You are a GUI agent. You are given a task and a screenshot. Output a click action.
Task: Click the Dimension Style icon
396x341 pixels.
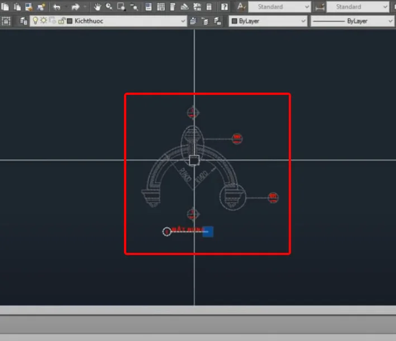(x=319, y=7)
